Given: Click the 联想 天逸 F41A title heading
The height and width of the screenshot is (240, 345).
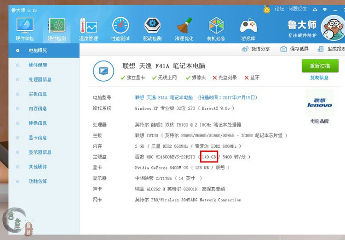Looking at the screenshot, I should 164,66.
